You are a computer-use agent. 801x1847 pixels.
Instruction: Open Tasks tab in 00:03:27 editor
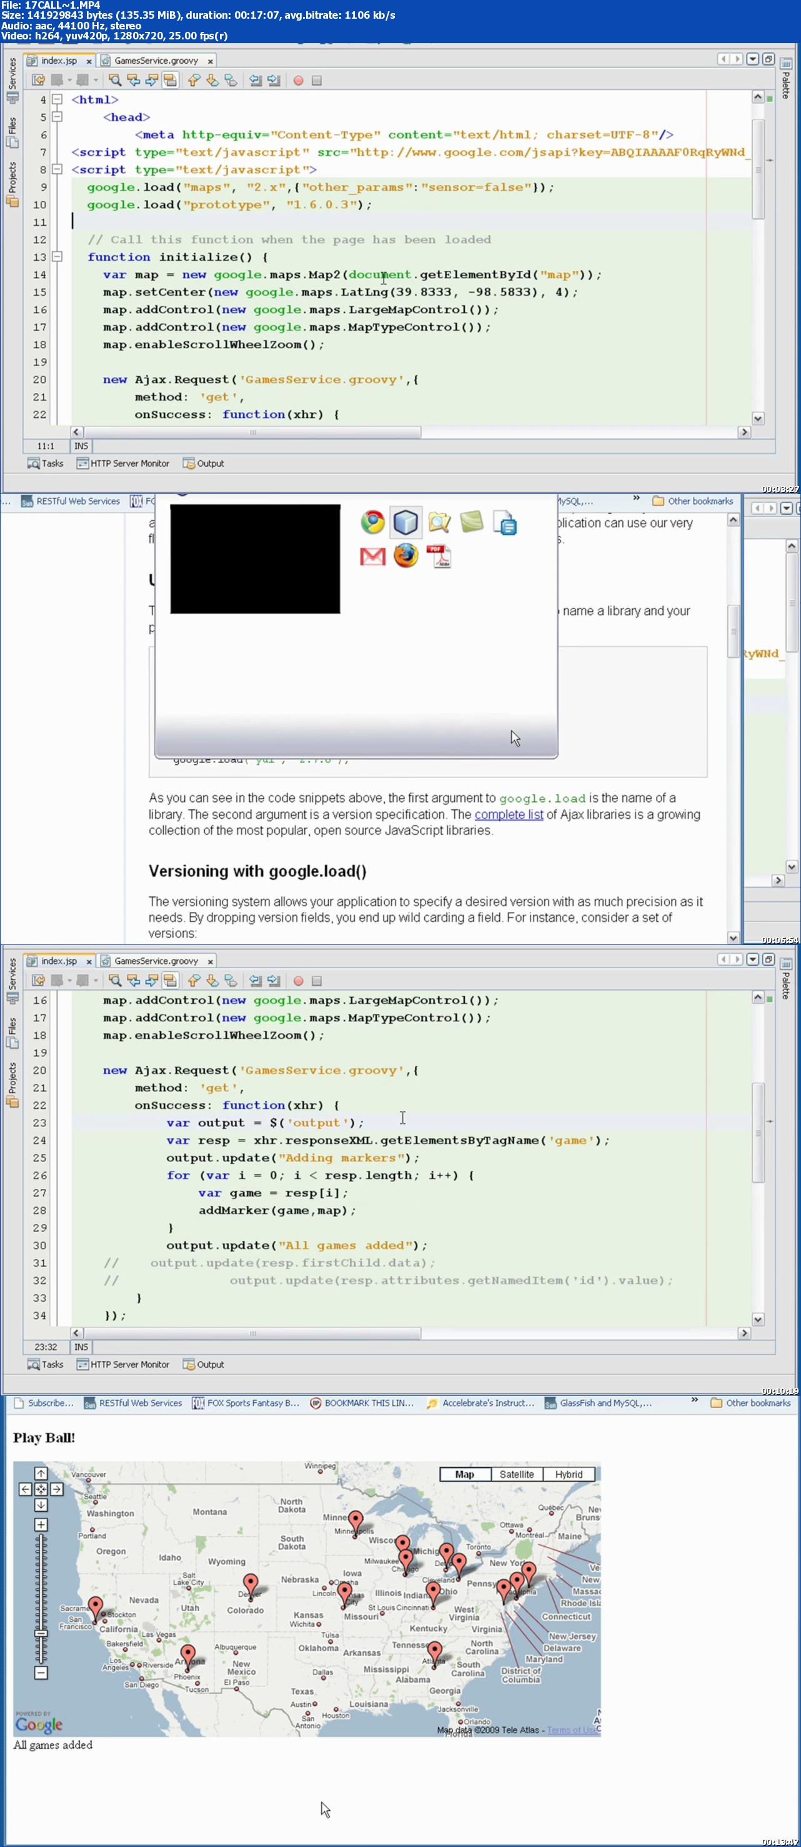tap(45, 464)
